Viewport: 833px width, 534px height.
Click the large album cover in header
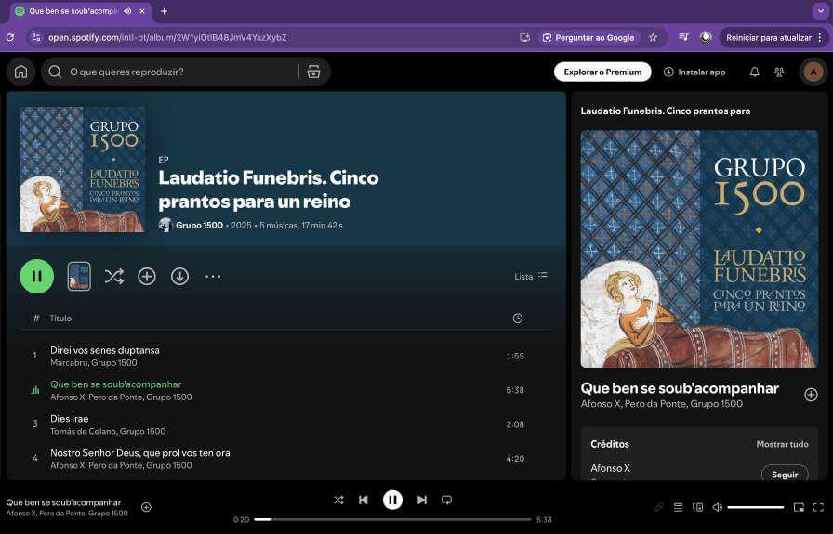click(83, 169)
